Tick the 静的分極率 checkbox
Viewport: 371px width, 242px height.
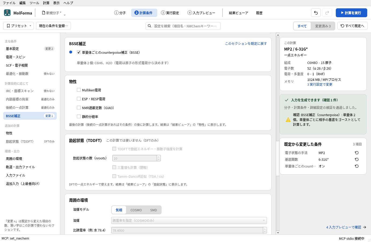tap(79, 116)
